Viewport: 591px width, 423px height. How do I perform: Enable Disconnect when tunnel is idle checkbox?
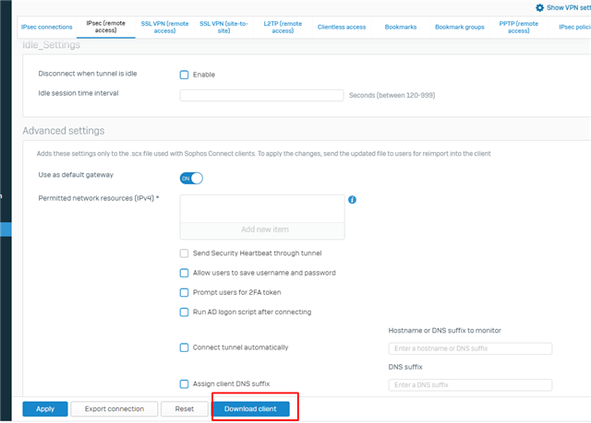184,75
